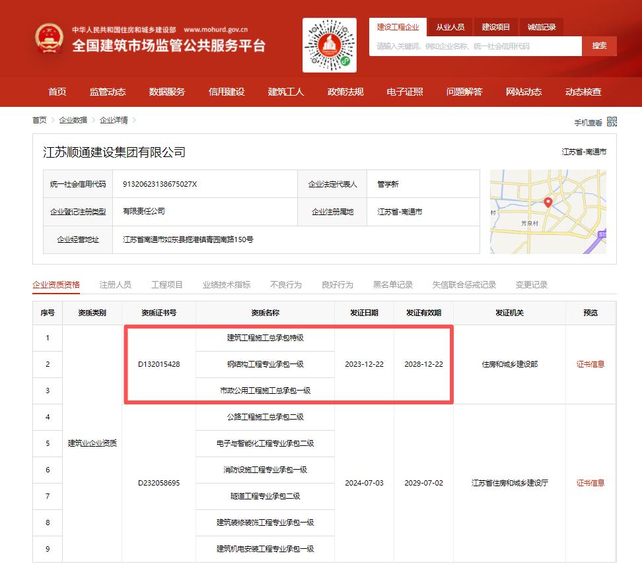Click the QR code image in header
The width and height of the screenshot is (642, 570).
tap(329, 46)
